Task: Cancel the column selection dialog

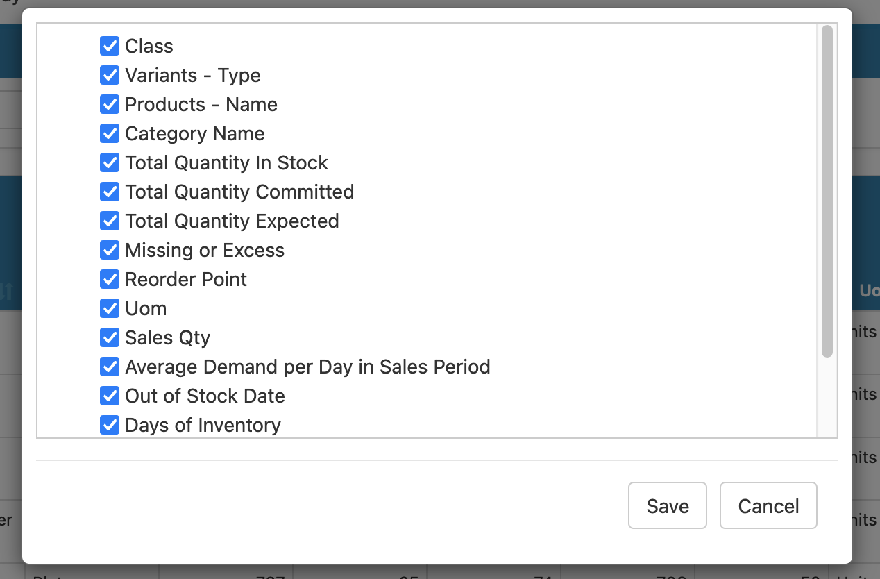Action: [x=768, y=505]
